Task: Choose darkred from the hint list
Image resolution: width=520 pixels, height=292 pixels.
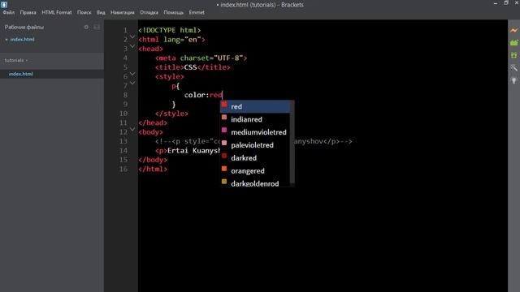Action: (x=255, y=158)
